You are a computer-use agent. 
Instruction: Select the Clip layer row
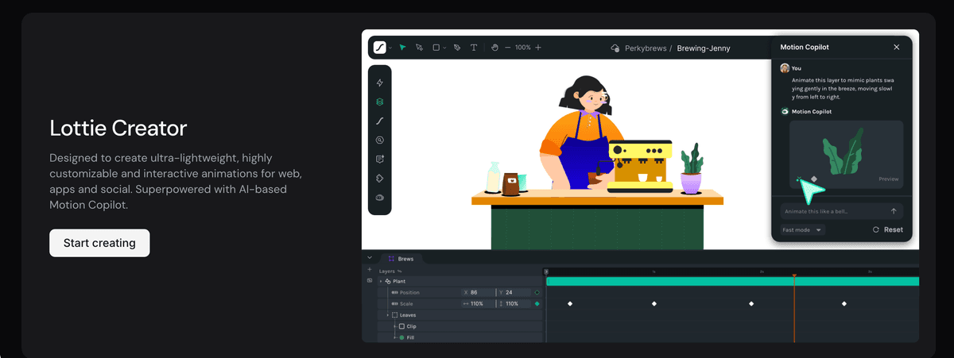[x=460, y=326]
